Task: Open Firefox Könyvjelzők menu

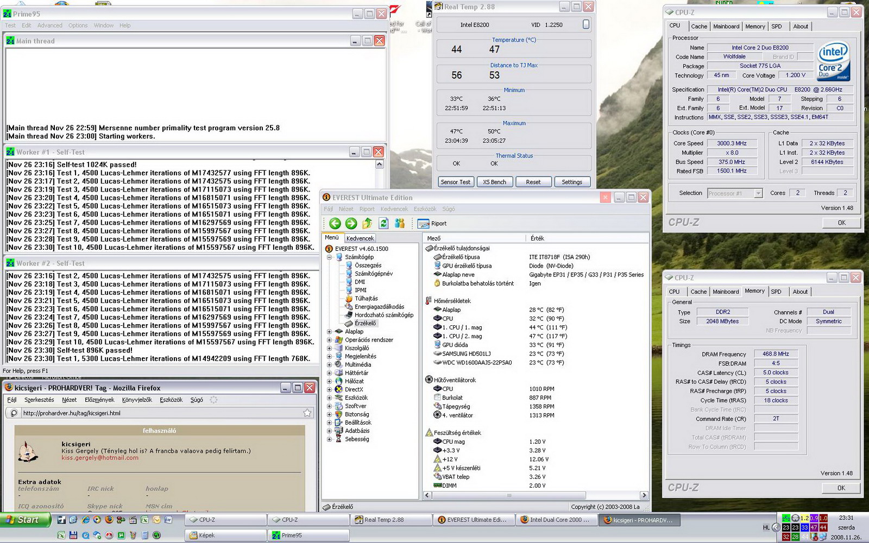Action: click(137, 400)
